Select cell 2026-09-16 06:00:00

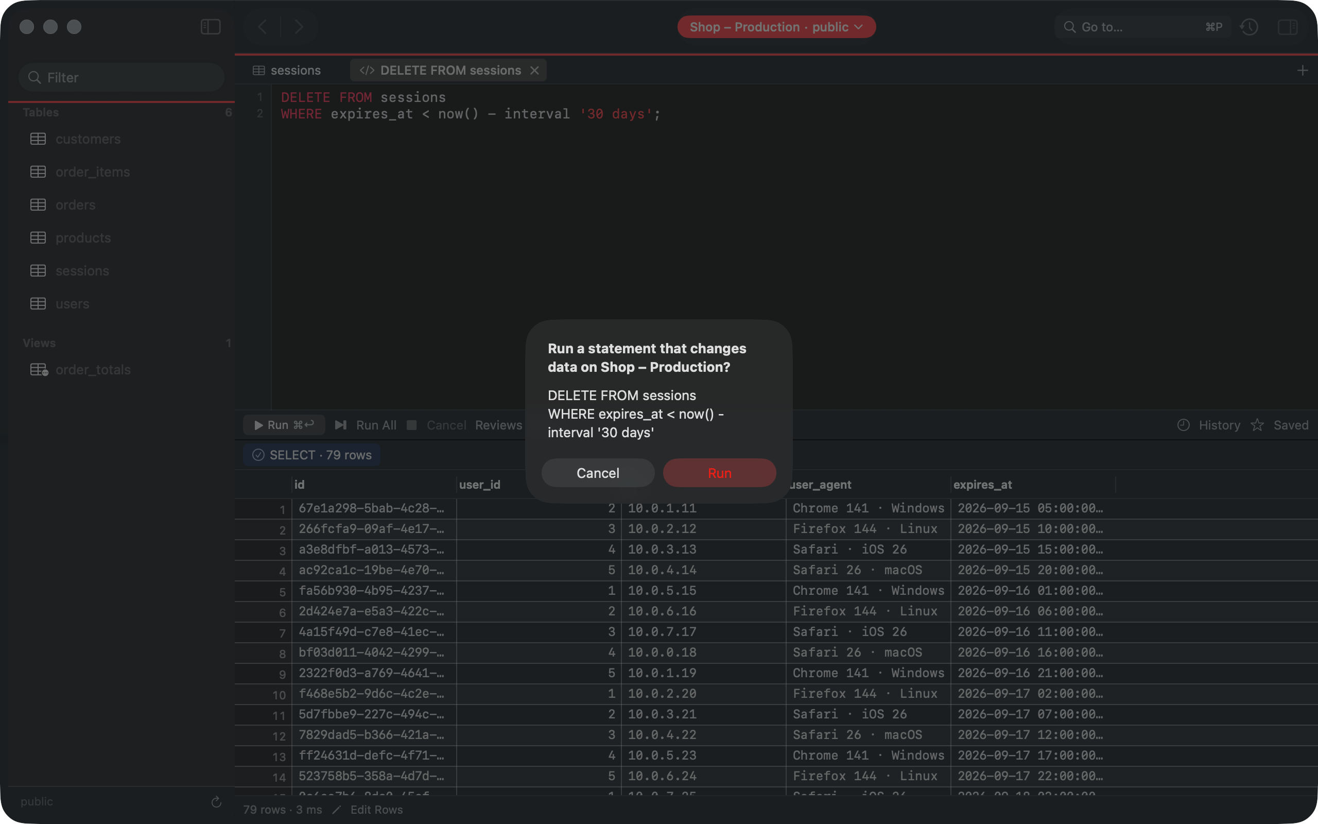click(1033, 611)
